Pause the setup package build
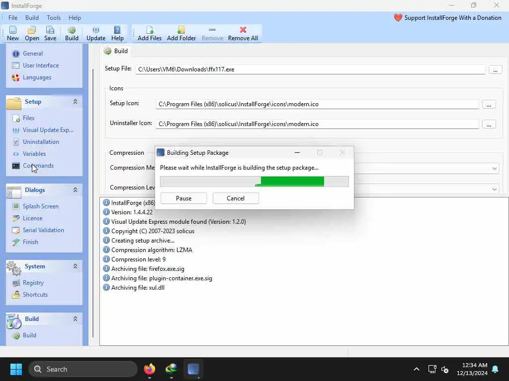Screen dimensions: 509x381 coord(184,198)
